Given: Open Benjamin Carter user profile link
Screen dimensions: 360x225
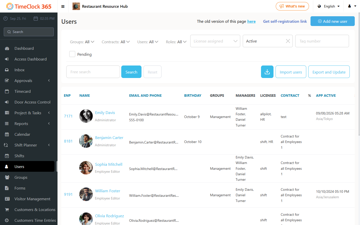Looking at the screenshot, I should [x=109, y=138].
